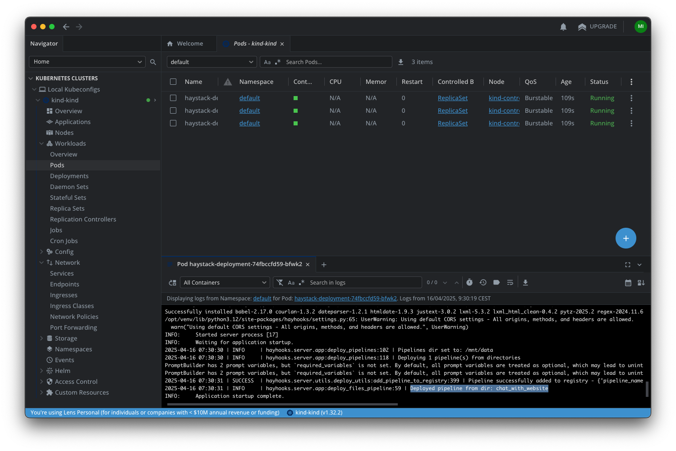Open the ReplicaSet link for the first pod

click(452, 98)
